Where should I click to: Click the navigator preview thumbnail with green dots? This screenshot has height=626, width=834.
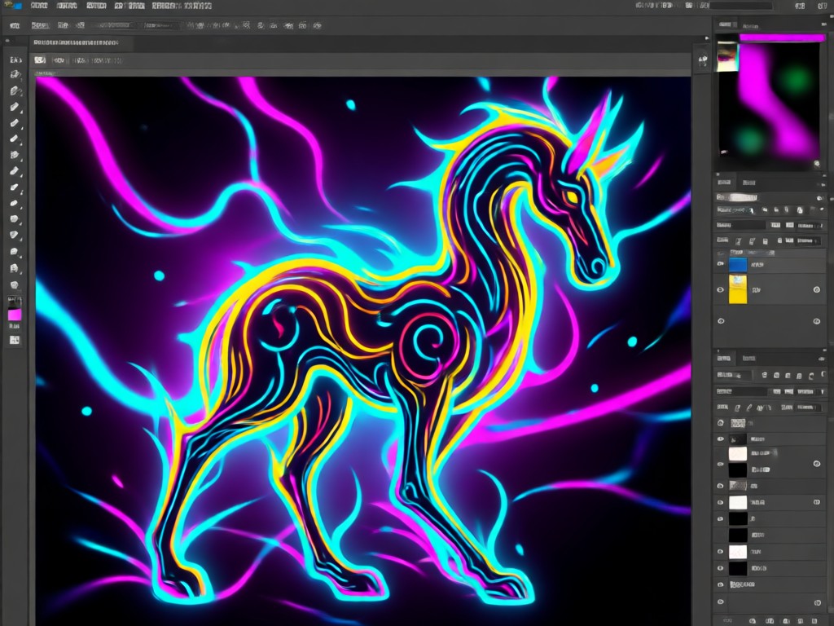pos(769,100)
